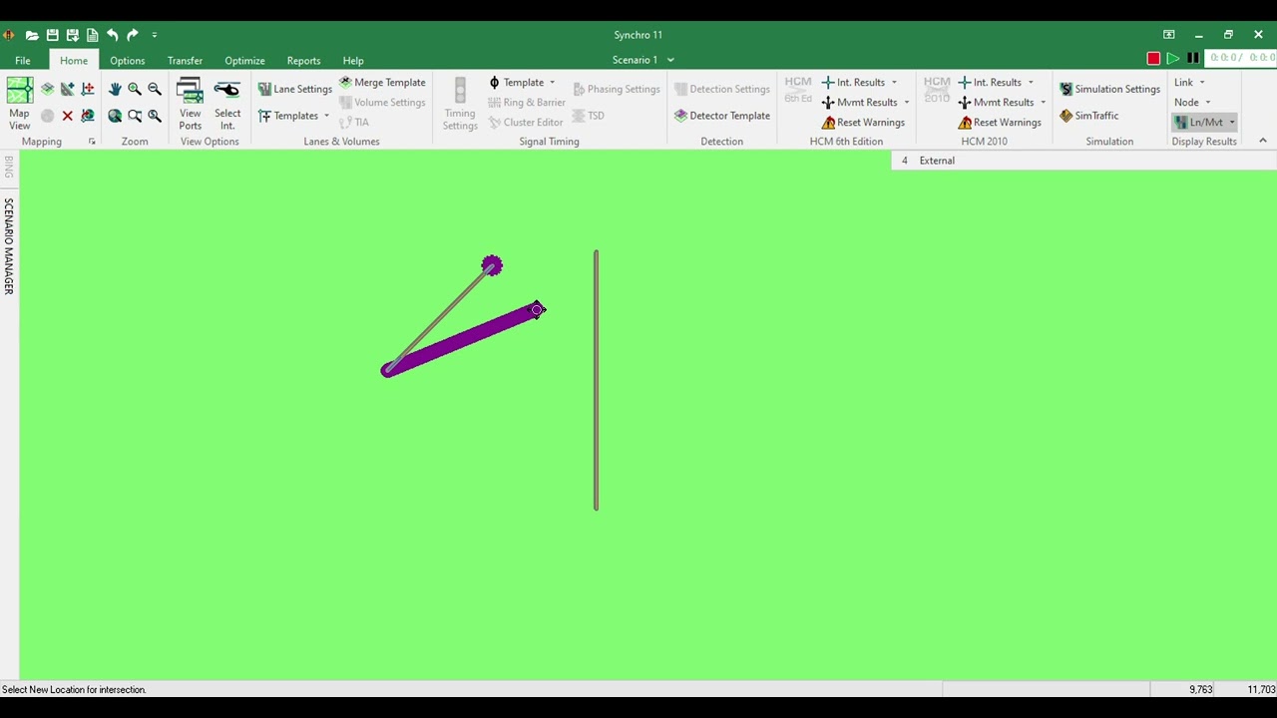Viewport: 1277px width, 718px height.
Task: Switch to the Reports tab
Action: (303, 61)
